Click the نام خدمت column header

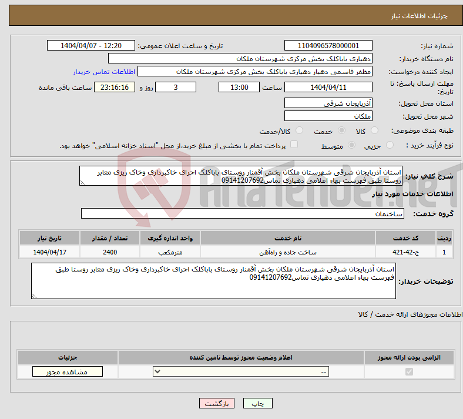click(x=288, y=238)
